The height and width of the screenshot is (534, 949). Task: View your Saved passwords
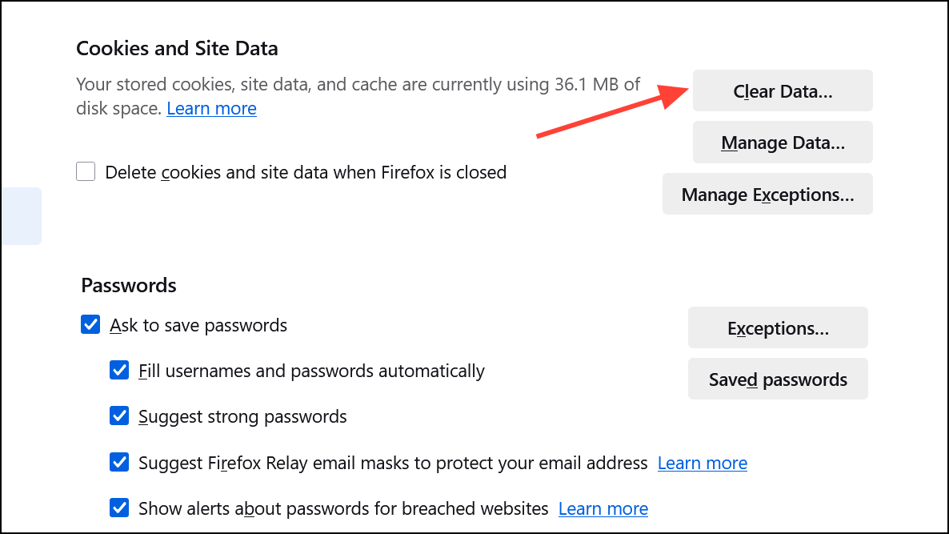click(777, 379)
